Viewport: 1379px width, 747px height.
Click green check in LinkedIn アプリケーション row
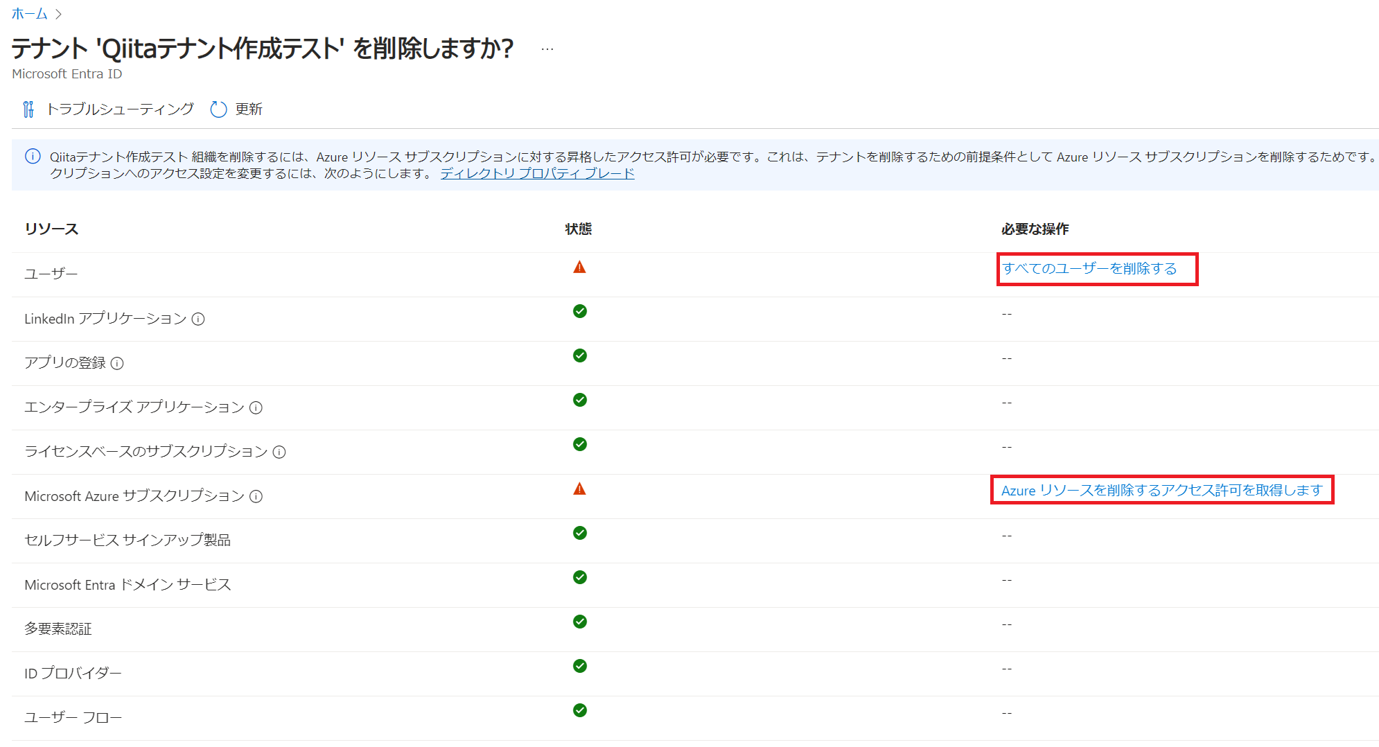click(x=580, y=311)
